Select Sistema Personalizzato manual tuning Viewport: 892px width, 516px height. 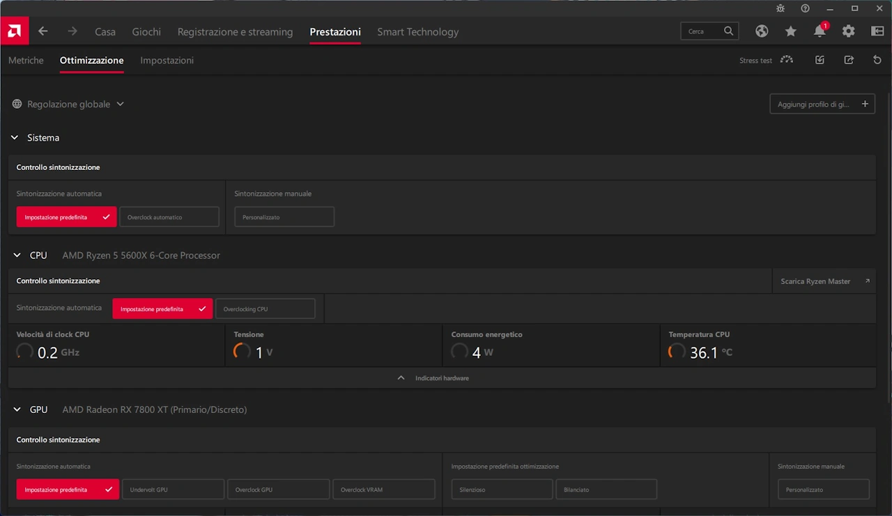tap(284, 217)
